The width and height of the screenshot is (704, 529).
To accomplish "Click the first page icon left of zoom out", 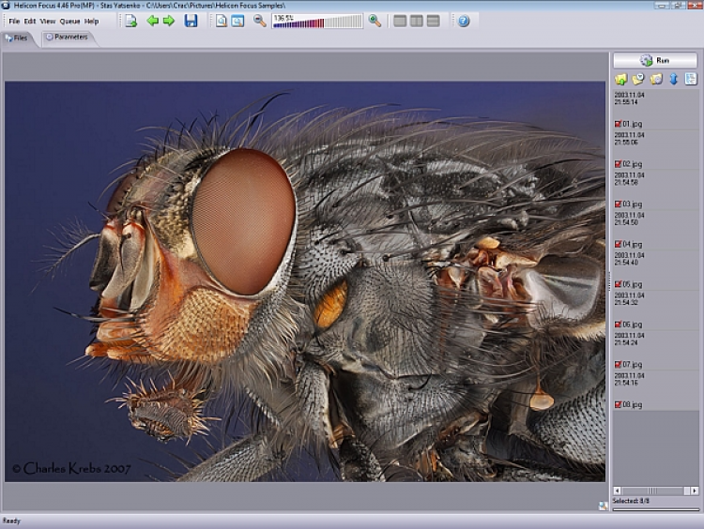I will coord(222,21).
